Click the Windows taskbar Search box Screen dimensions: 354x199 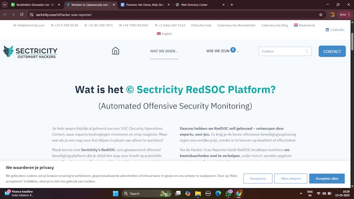[146, 194]
